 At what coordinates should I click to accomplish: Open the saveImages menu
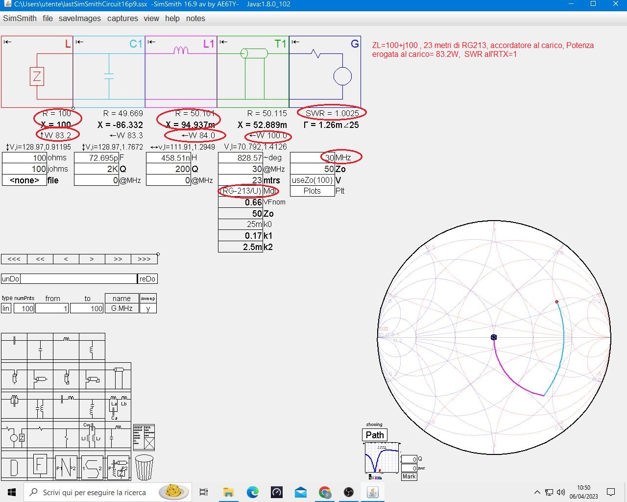[80, 18]
